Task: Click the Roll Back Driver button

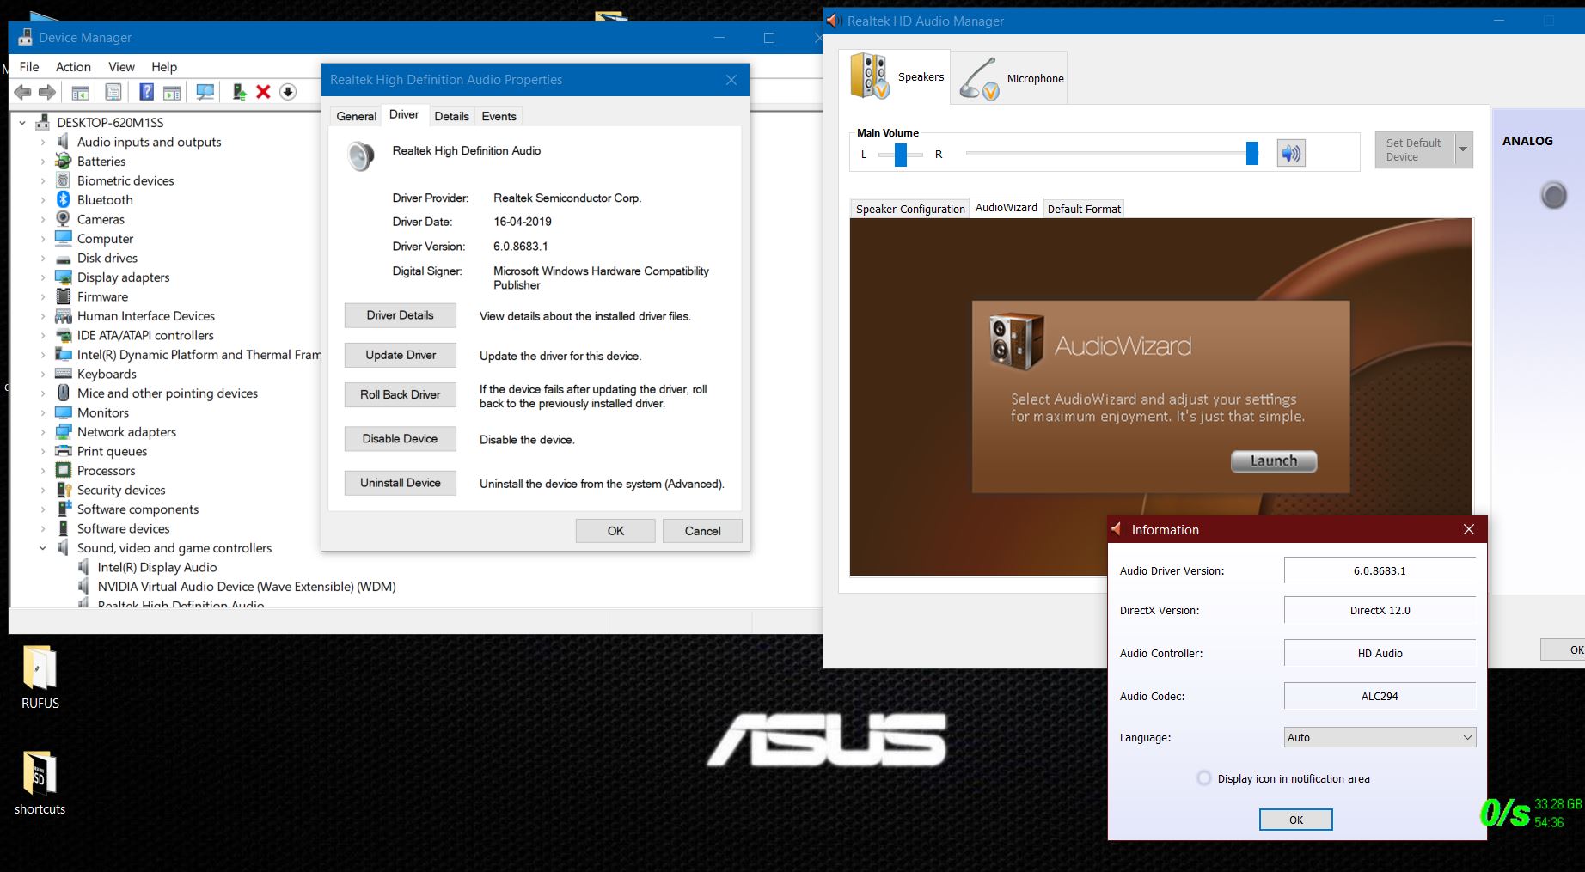Action: point(400,394)
